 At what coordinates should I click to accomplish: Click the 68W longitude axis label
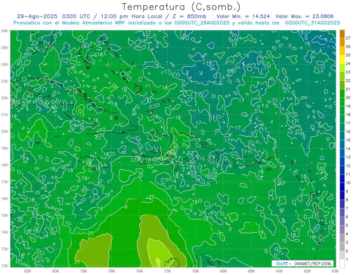click(223, 271)
